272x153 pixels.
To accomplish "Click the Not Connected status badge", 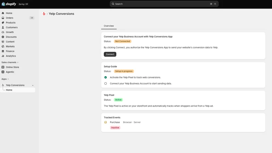I will coord(122,41).
